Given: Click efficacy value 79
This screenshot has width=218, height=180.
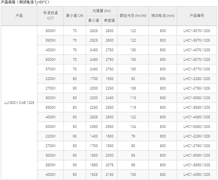Looking at the screenshot, I should pyautogui.click(x=133, y=136).
